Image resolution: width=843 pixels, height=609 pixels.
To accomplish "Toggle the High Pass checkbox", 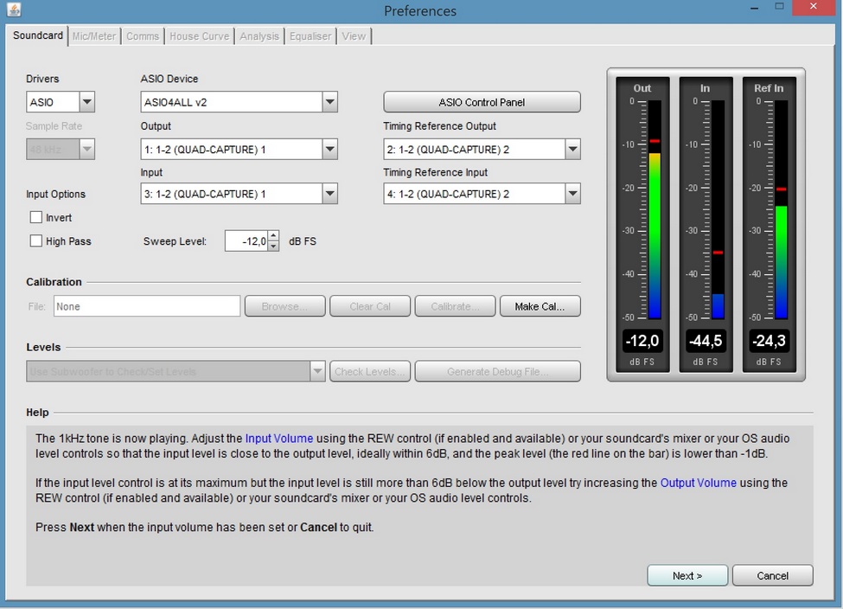I will pos(36,241).
